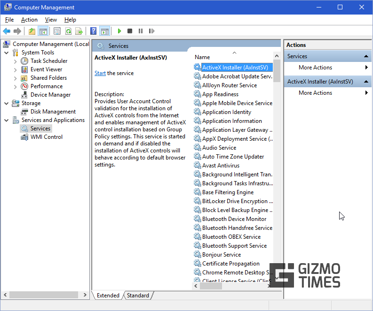Select the Bluetooth OBEX Service row
Viewport: 373px width, 311px height.
(x=233, y=237)
